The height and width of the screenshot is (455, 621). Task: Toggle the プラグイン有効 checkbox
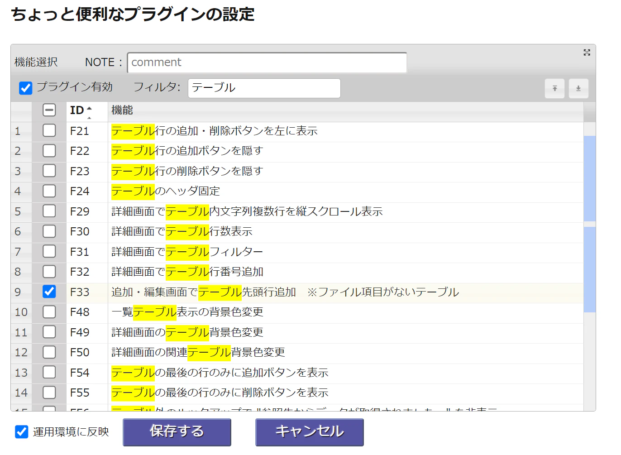(26, 88)
